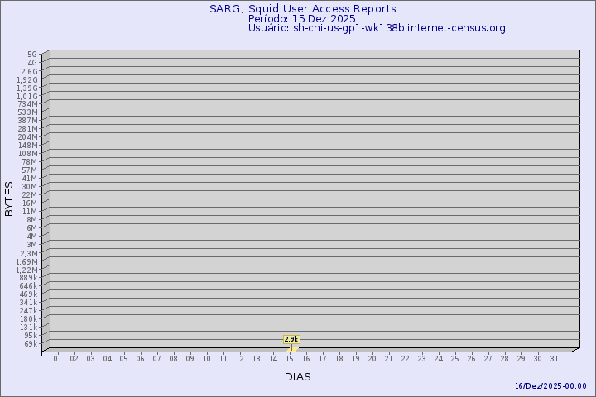
Task: Click day 24 on the horizontal axis
Action: 439,359
